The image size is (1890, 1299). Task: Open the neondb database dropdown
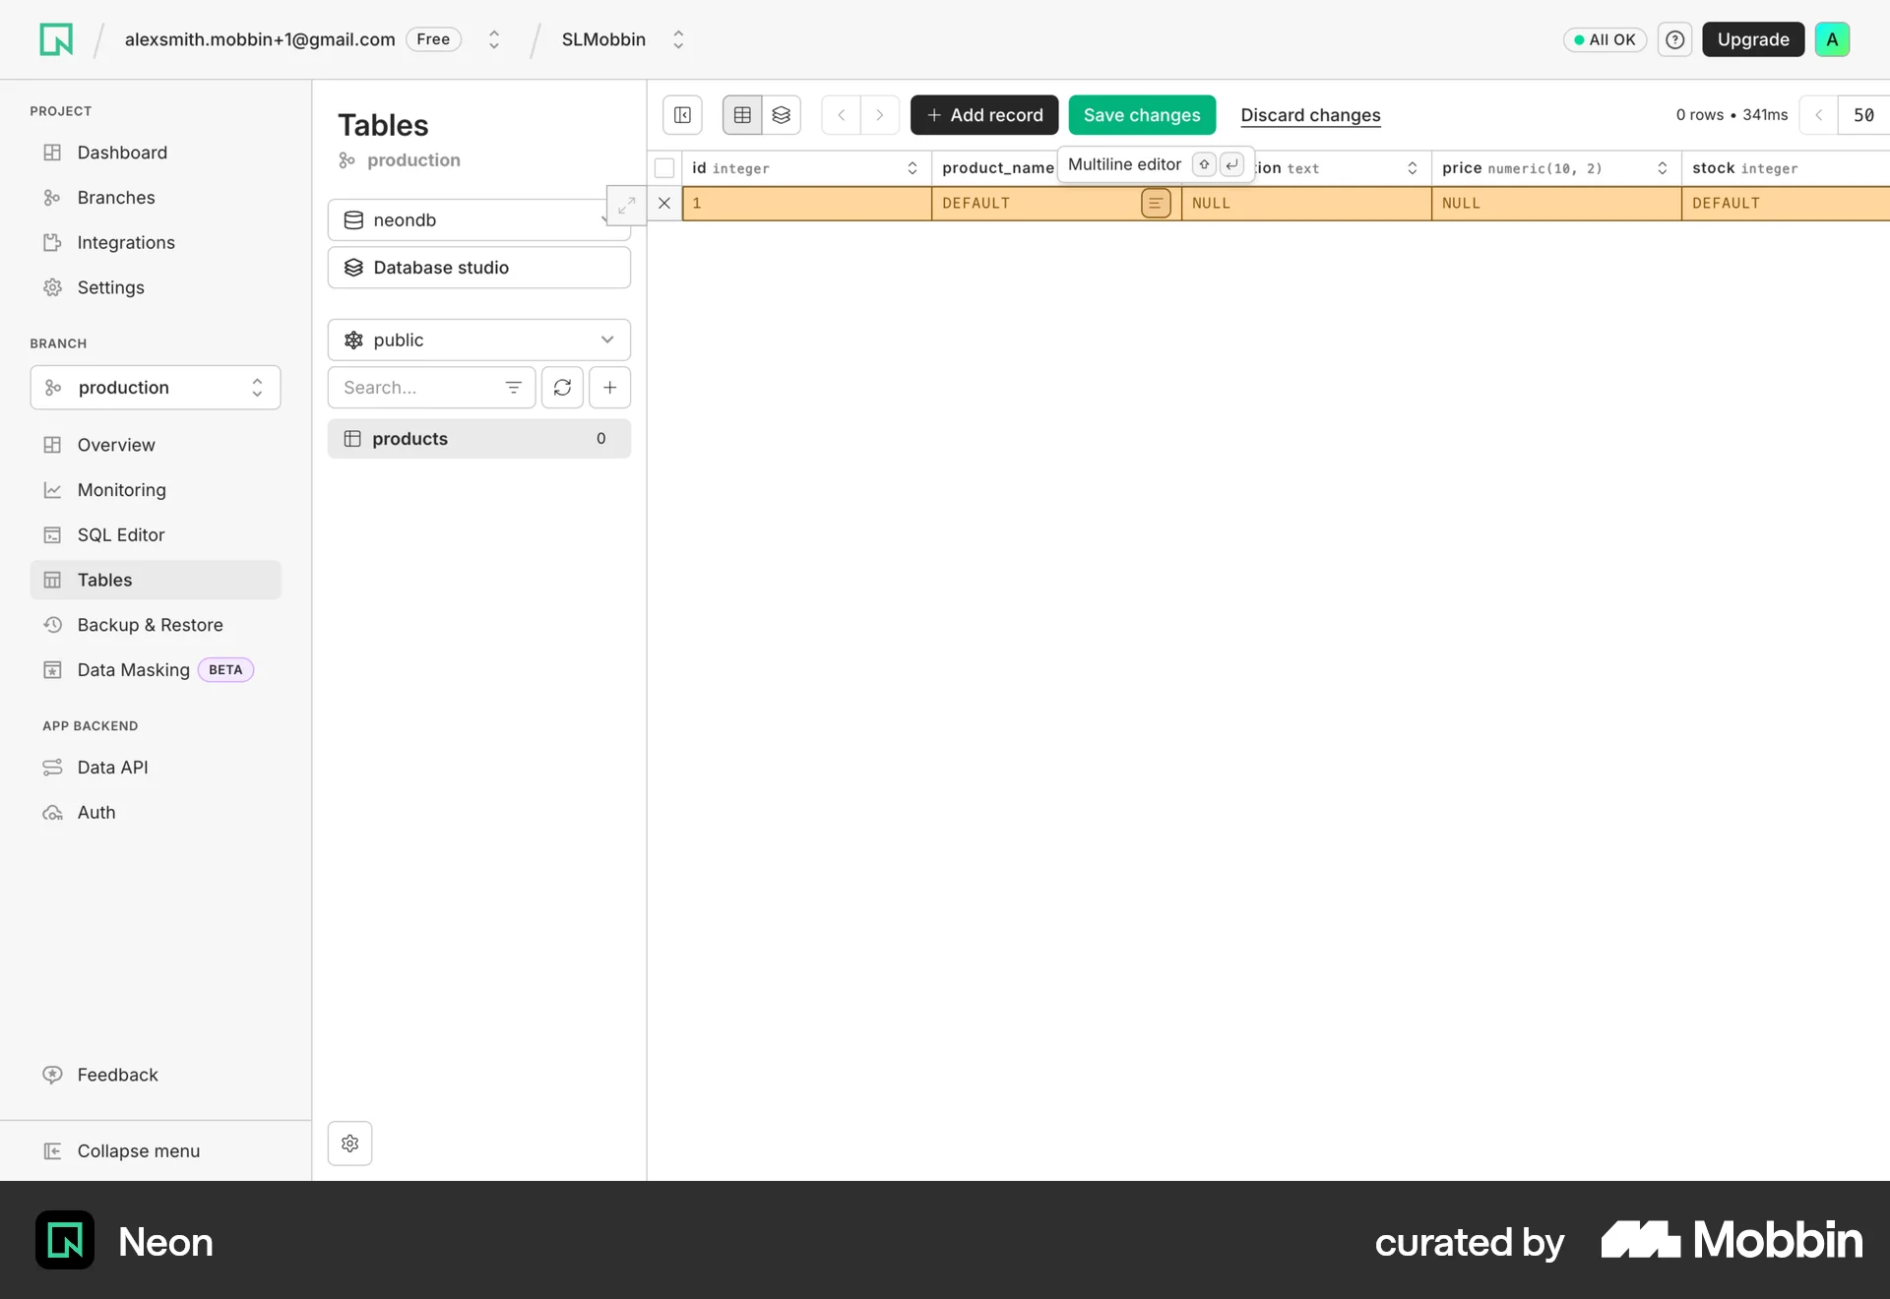point(479,220)
